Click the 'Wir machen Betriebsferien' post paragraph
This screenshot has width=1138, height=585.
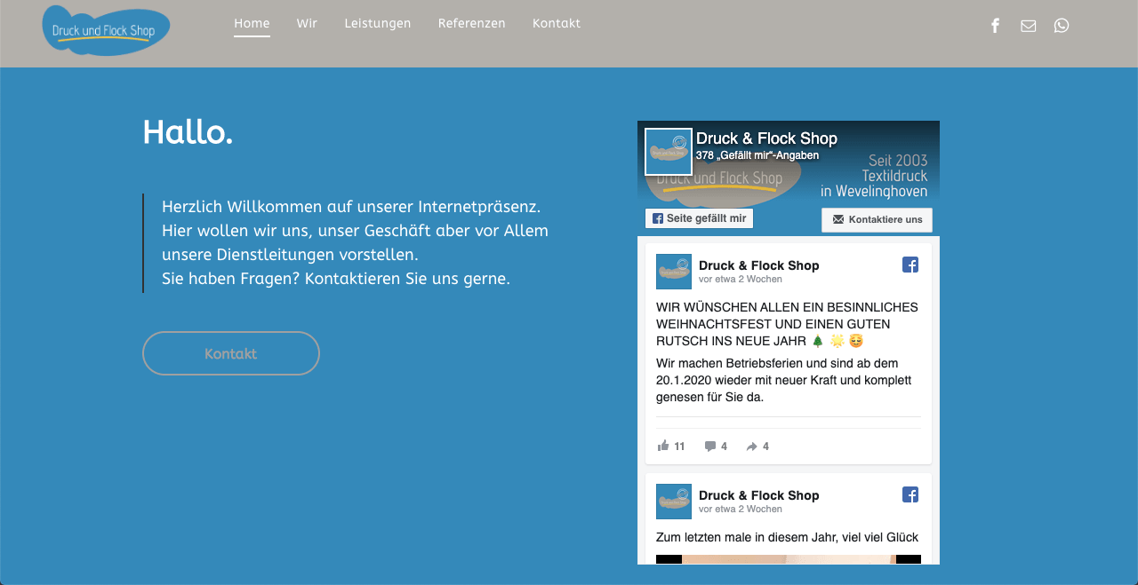click(784, 380)
